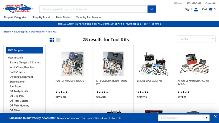Open Engine Specialist Kit image
This screenshot has height=123, width=219.
tap(154, 64)
